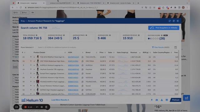Switch to second amazon.com product tab
The width and height of the screenshot is (200, 112).
(x=61, y=3)
